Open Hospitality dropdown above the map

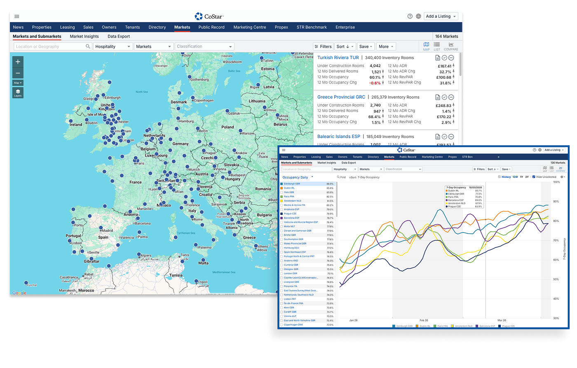[x=113, y=47]
